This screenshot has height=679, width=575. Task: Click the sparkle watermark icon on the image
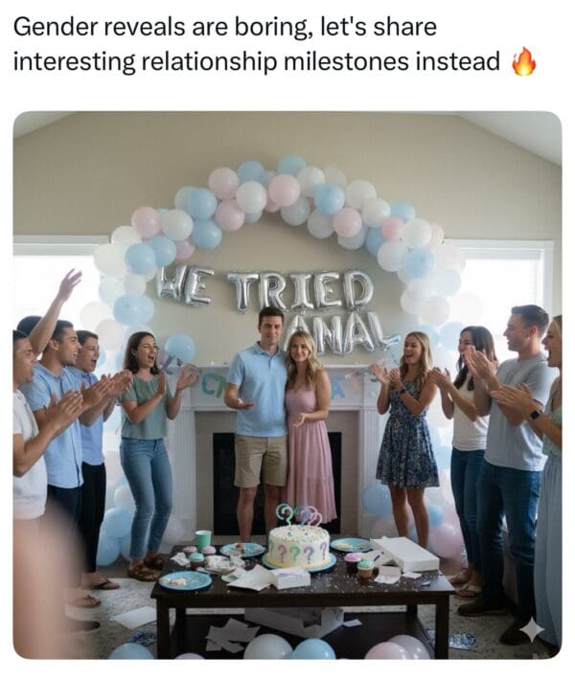click(532, 629)
